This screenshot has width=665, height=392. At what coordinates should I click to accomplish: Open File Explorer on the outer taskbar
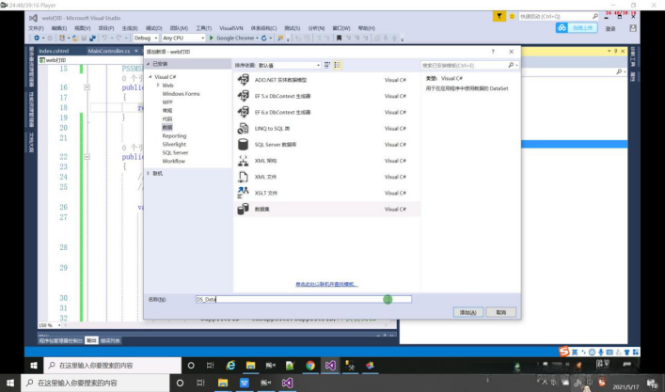[x=223, y=384]
